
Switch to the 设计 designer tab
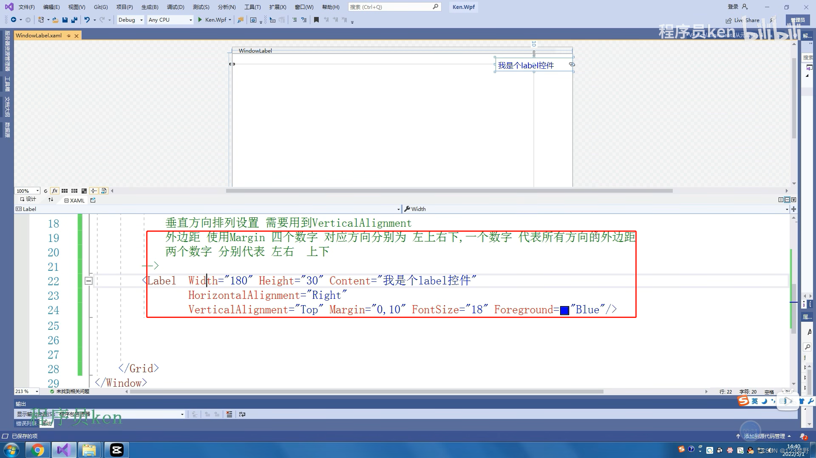pos(28,199)
